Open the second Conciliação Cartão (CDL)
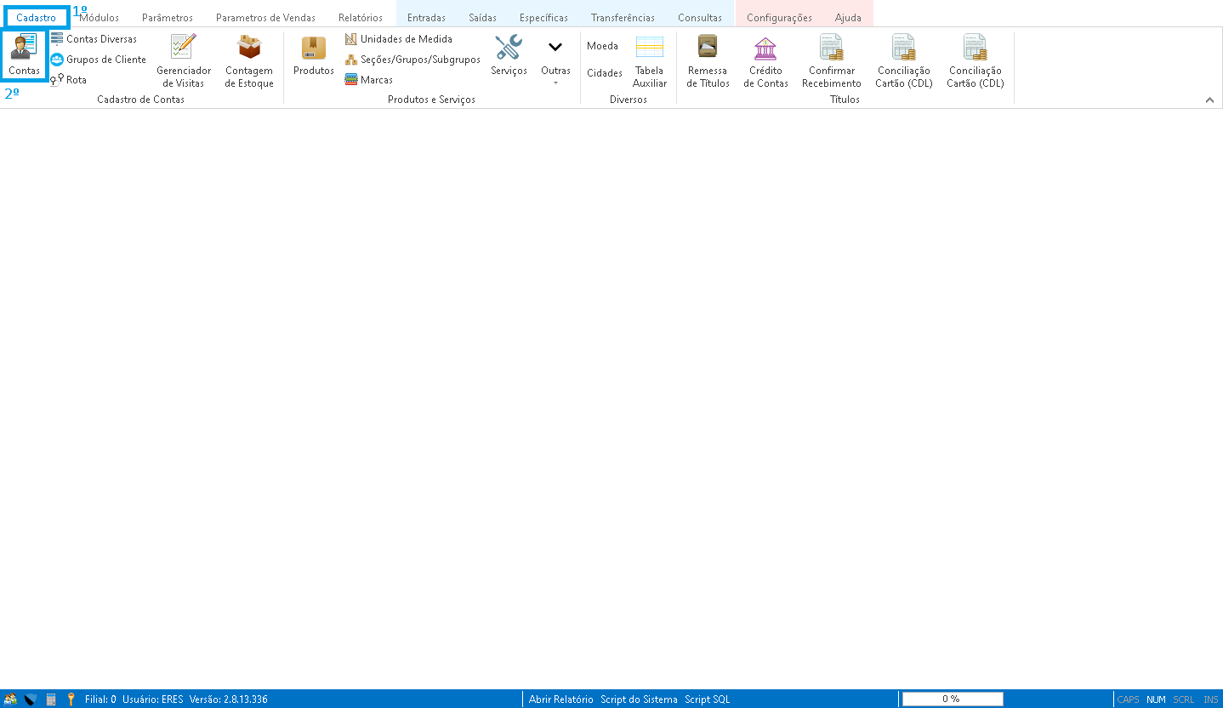Image resolution: width=1223 pixels, height=708 pixels. coord(976,60)
